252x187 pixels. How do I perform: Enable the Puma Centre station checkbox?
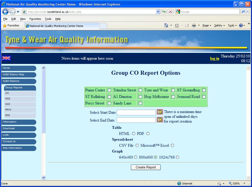[109, 90]
